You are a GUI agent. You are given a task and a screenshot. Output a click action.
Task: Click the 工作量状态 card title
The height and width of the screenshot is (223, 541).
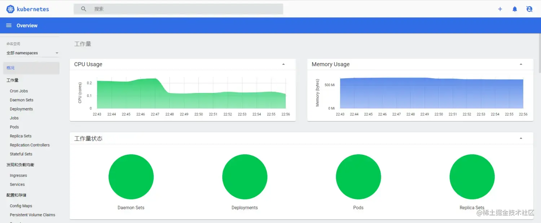pyautogui.click(x=88, y=138)
